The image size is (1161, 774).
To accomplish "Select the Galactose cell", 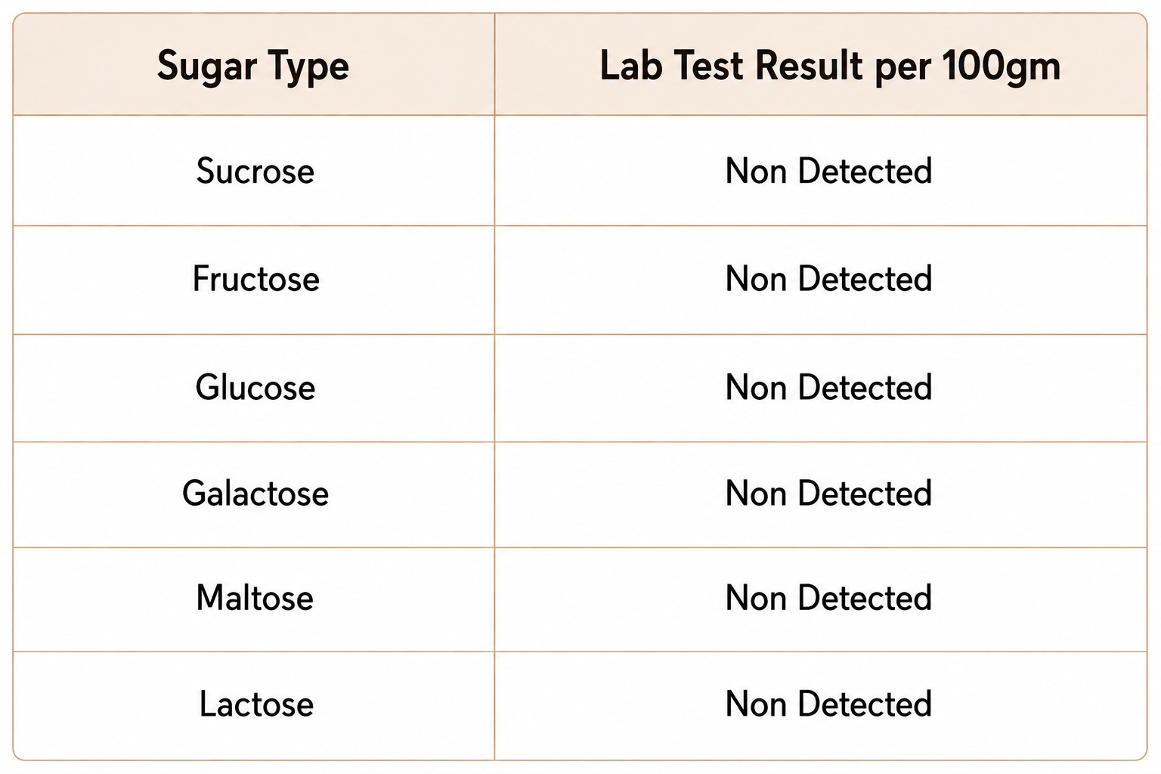I will pos(255,494).
